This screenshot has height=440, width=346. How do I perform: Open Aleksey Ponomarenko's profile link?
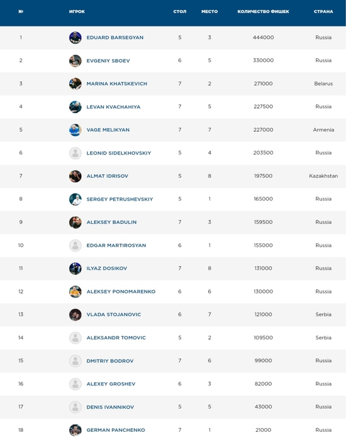click(121, 292)
